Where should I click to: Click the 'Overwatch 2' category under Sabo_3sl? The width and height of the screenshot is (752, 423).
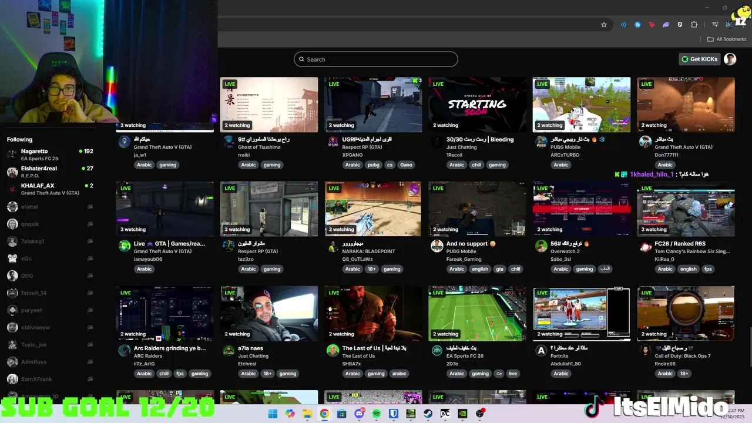(x=565, y=251)
